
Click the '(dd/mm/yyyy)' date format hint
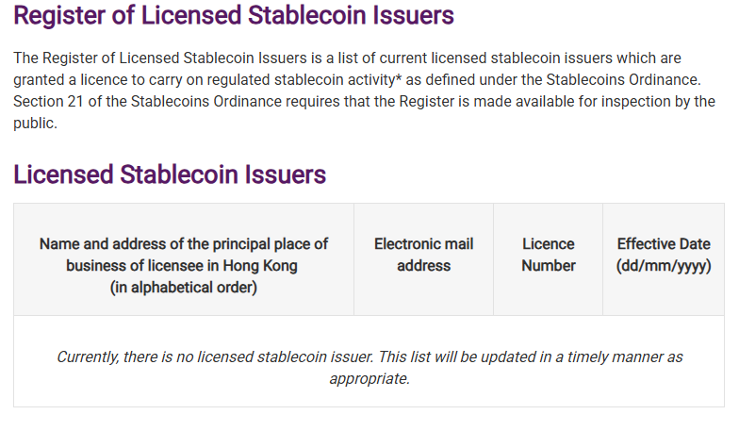664,266
